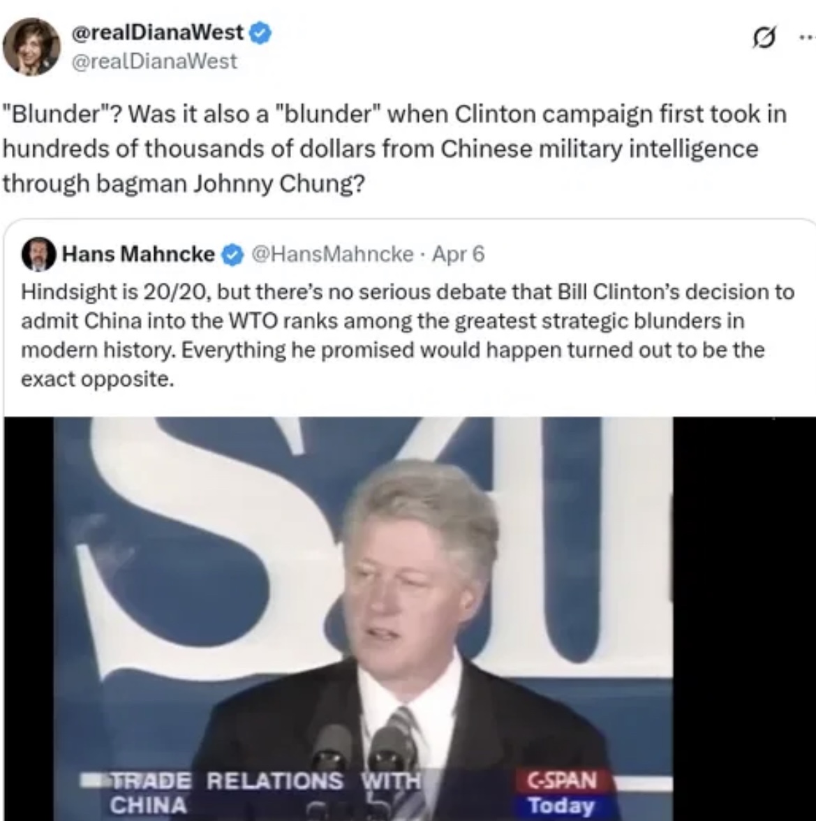Open the quoted tweet about WTO blunders
This screenshot has width=816, height=821.
408,334
